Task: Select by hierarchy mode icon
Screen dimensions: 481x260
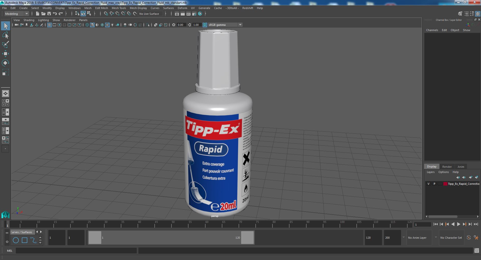Action: pos(77,14)
